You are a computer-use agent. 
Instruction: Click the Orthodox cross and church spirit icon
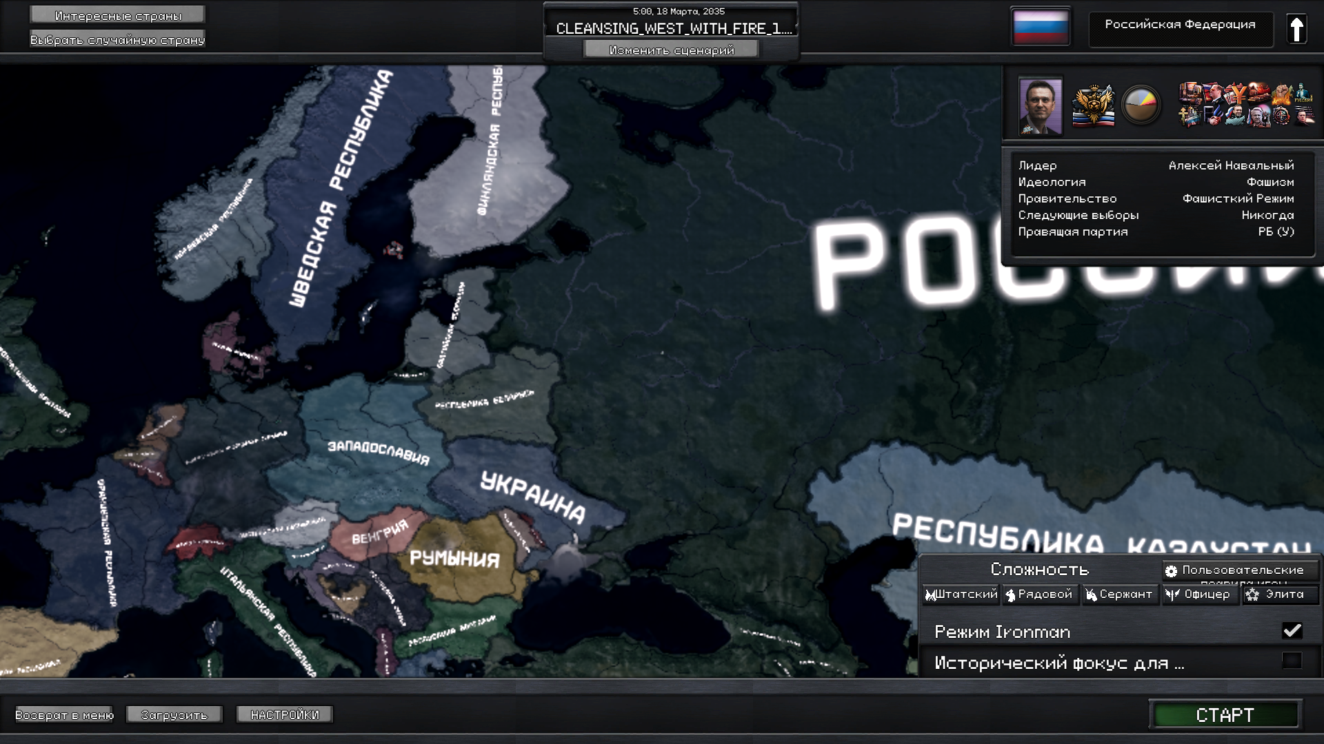click(x=1190, y=116)
